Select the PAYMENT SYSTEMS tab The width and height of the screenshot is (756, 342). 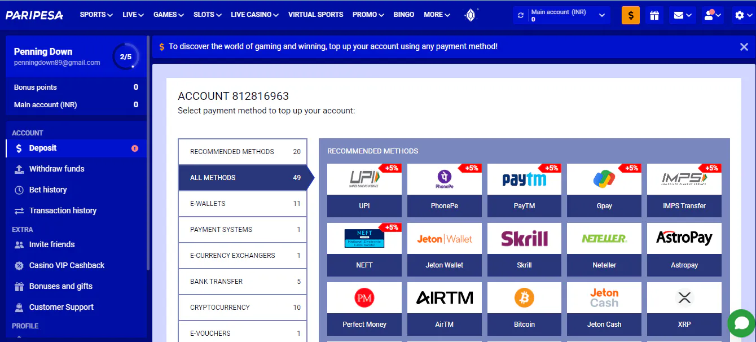pyautogui.click(x=243, y=230)
